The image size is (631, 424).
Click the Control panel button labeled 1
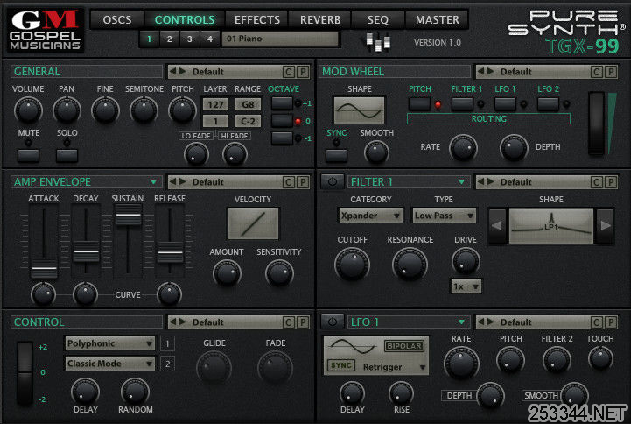(x=167, y=343)
